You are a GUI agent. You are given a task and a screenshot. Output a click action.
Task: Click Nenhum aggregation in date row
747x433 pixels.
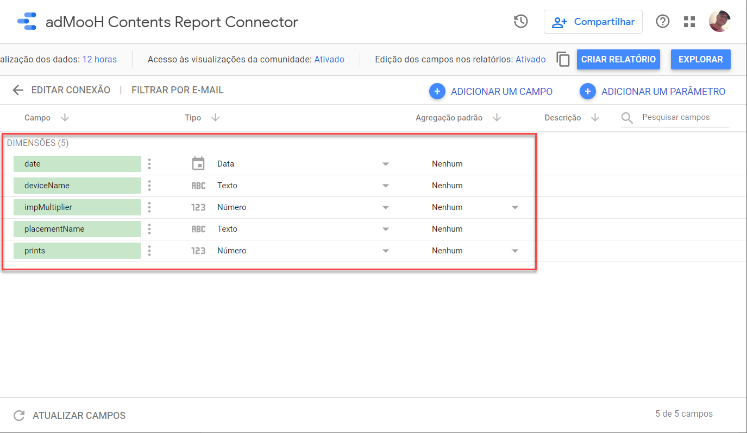(447, 164)
